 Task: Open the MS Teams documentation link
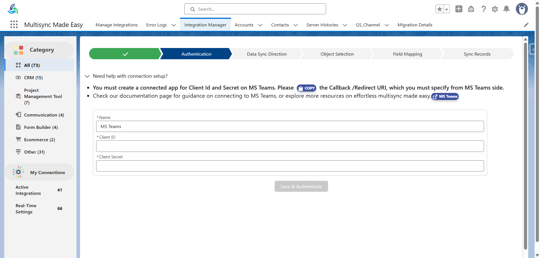pyautogui.click(x=445, y=97)
